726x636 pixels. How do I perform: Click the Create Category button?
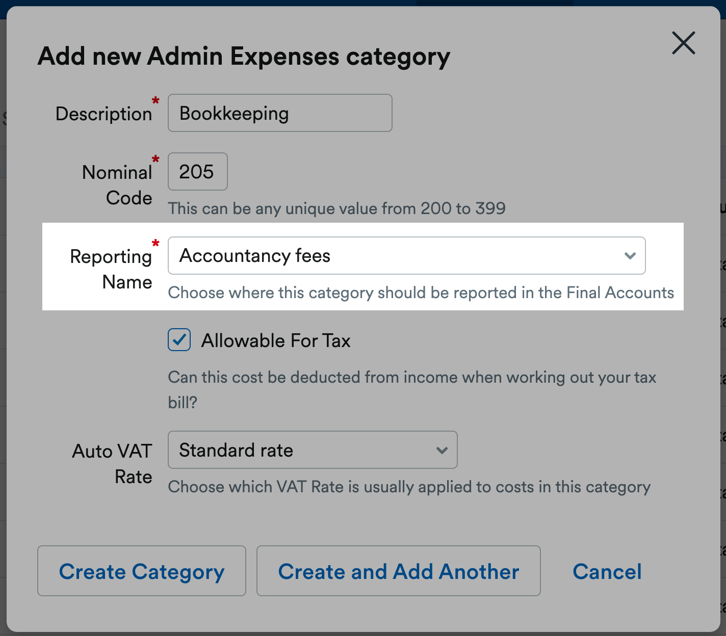coord(142,571)
